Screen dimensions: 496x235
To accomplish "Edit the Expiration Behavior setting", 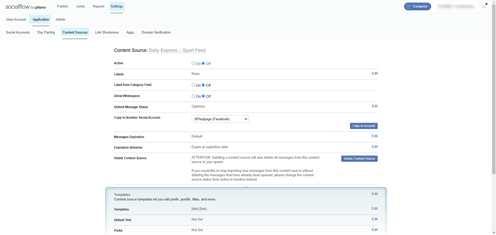I will point(374,147).
